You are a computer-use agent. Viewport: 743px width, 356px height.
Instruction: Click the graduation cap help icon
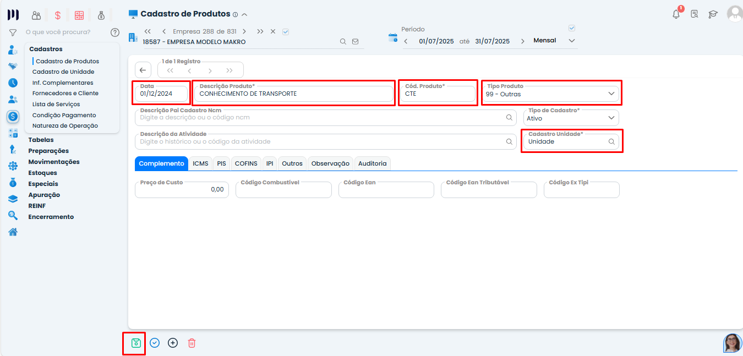click(713, 14)
